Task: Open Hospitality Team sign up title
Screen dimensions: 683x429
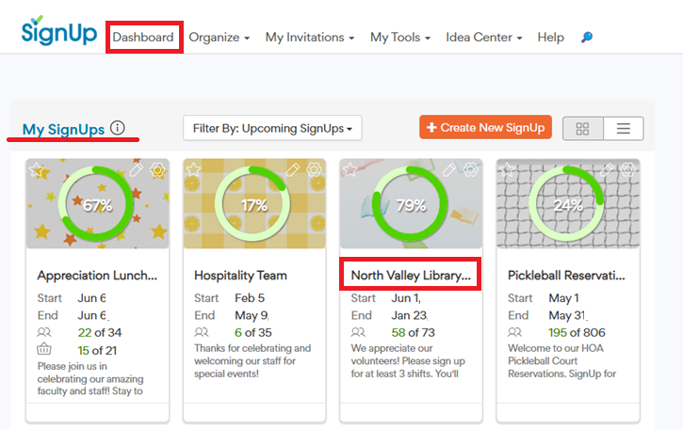Action: coord(240,276)
